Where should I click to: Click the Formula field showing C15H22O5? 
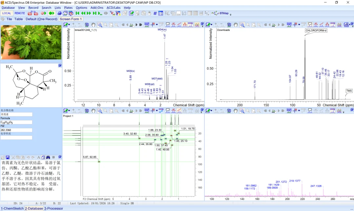(16, 122)
